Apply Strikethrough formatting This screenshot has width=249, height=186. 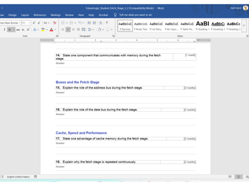[x=18, y=30]
